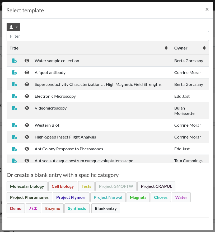Sort templates by Title column arrows
Screen dimensions: 215x232
[166, 48]
